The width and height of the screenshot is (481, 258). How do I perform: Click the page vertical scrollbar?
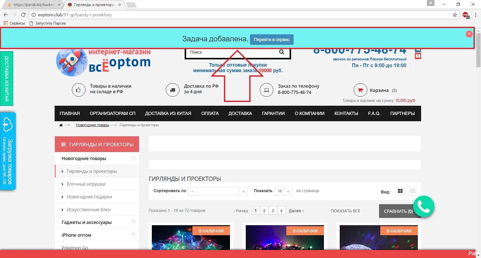click(478, 50)
